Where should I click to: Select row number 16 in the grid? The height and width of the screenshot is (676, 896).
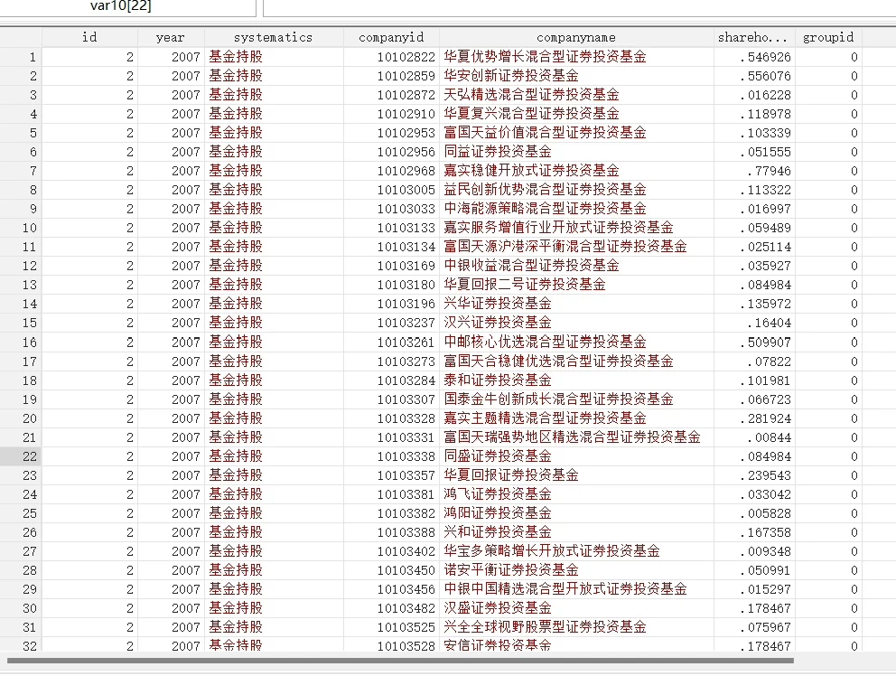21,343
